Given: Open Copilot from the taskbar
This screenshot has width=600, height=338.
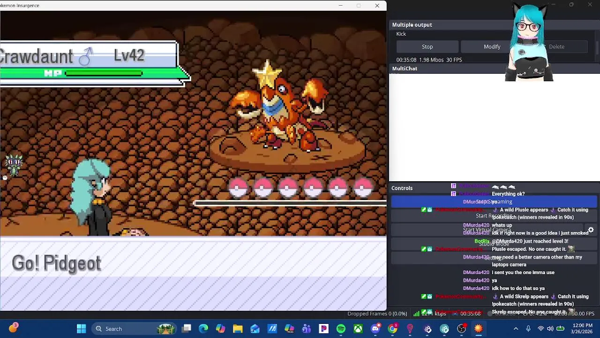Looking at the screenshot, I should click(220, 329).
